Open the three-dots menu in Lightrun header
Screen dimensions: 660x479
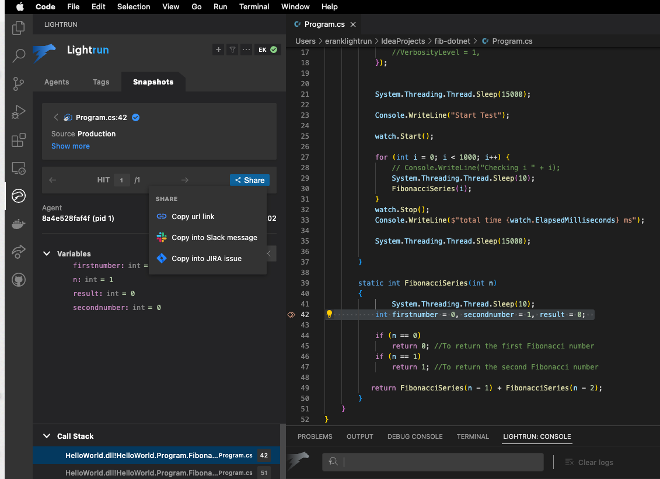[246, 50]
